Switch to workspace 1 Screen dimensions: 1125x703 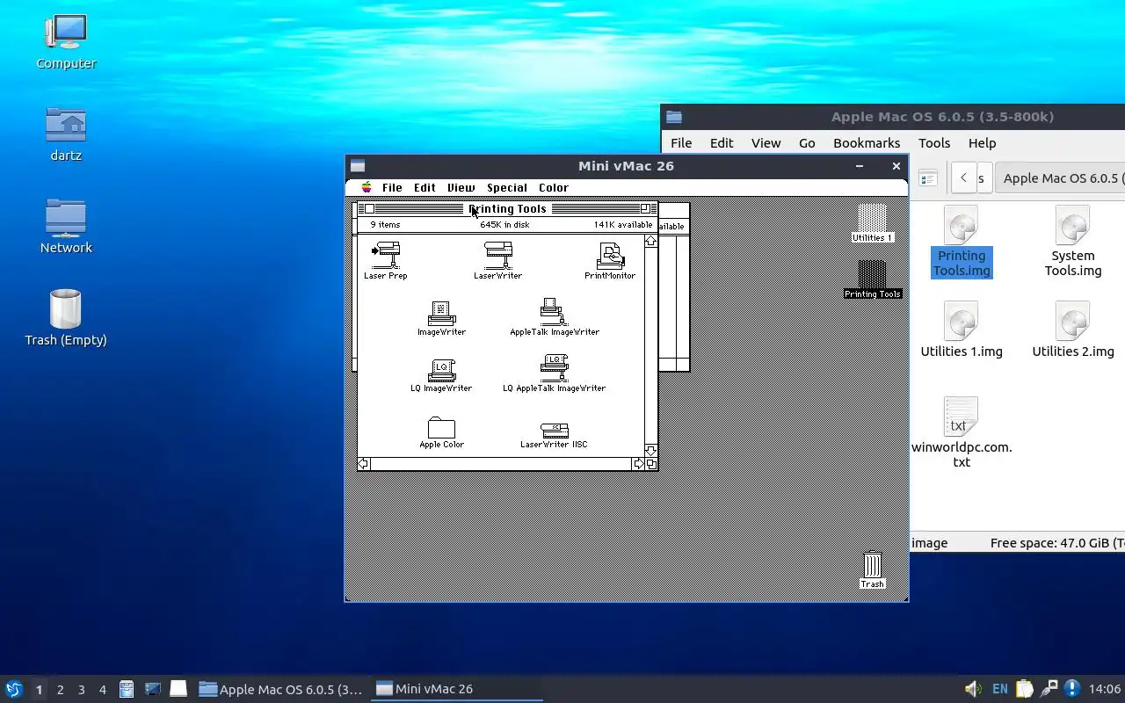pyautogui.click(x=39, y=689)
